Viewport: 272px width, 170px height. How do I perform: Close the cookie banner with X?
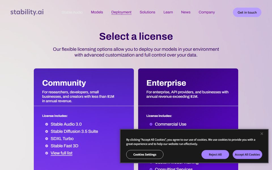262,133
